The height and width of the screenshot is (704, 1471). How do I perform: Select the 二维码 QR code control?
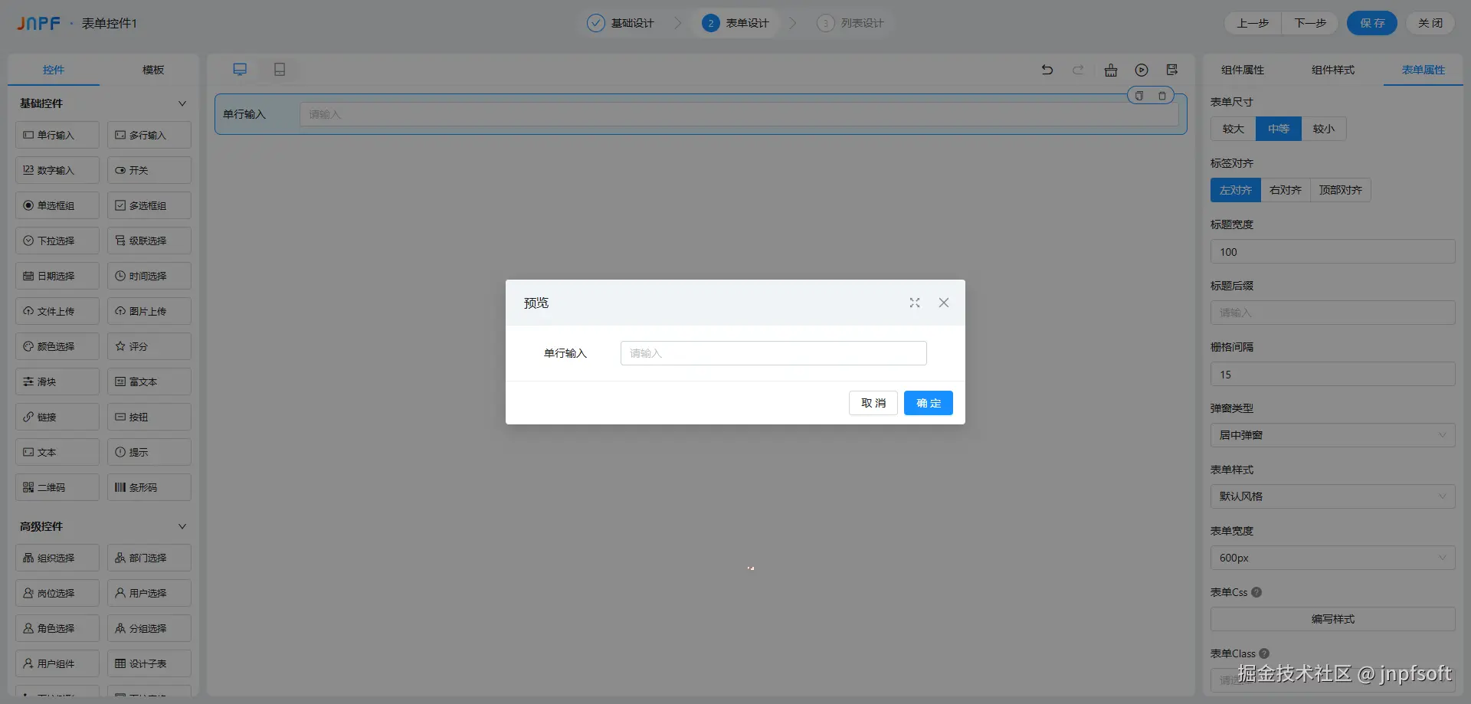57,487
